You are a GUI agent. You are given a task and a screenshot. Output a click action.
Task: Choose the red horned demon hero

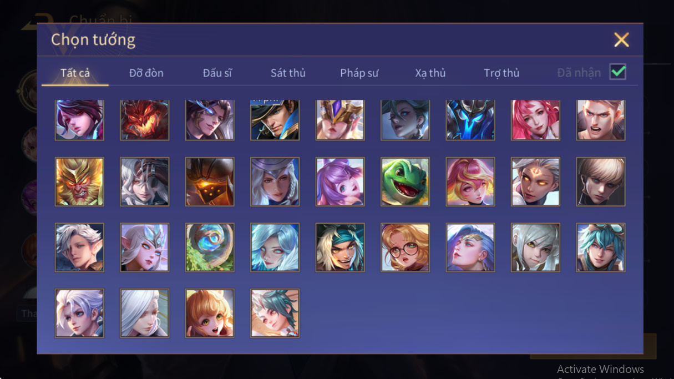point(144,120)
